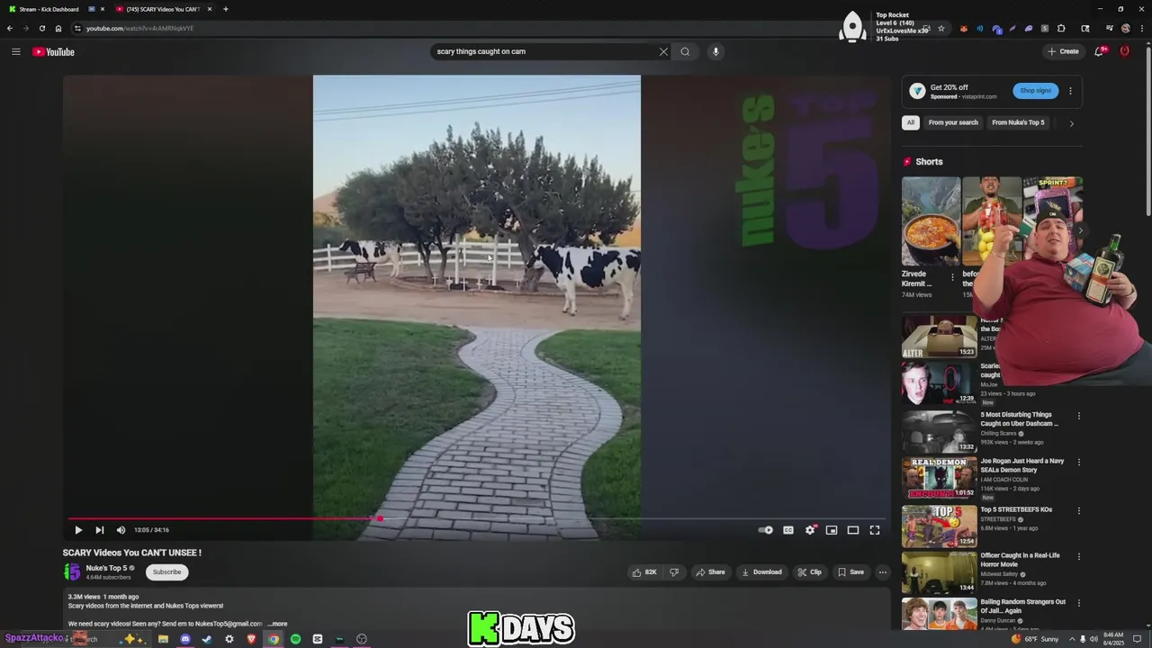
Task: Reload the page with the refresh icon
Action: click(x=41, y=28)
